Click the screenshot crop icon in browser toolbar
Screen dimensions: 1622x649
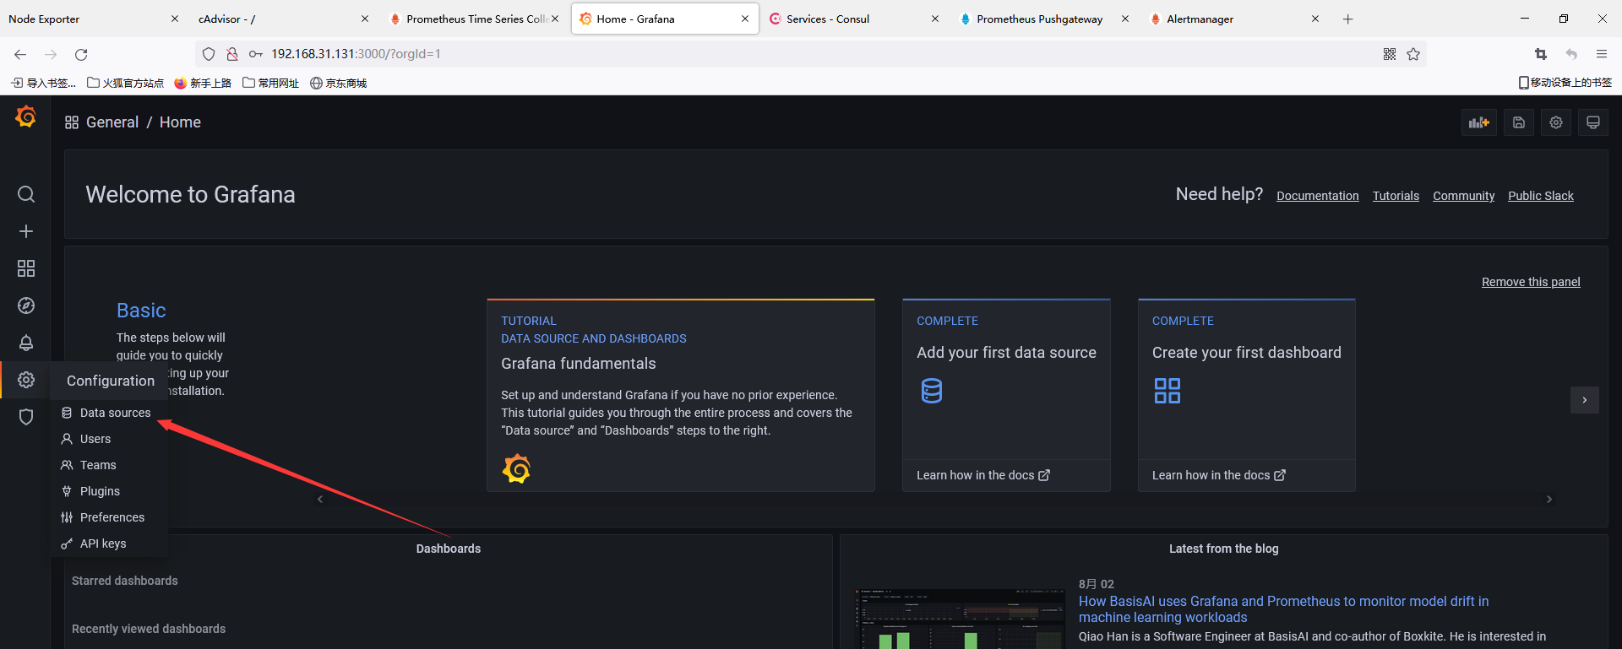(x=1541, y=54)
